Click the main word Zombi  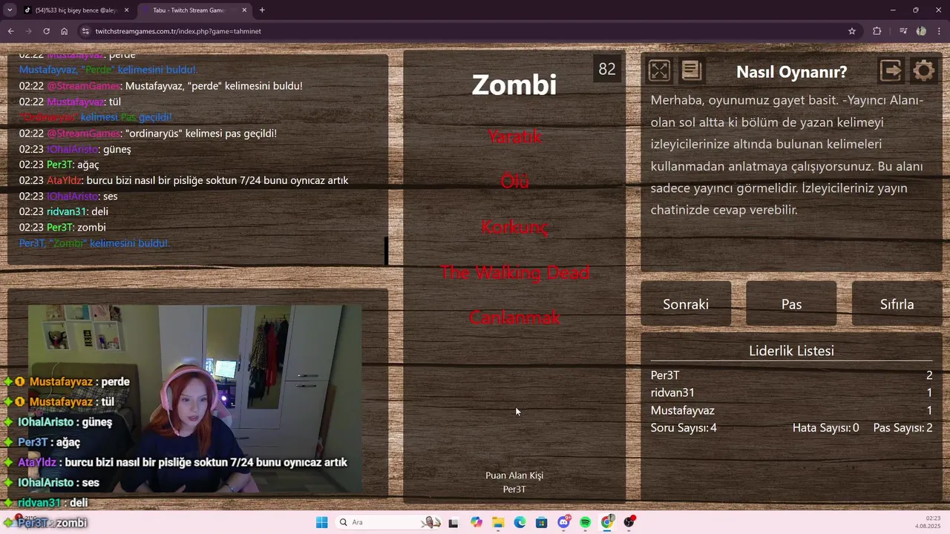click(x=514, y=85)
